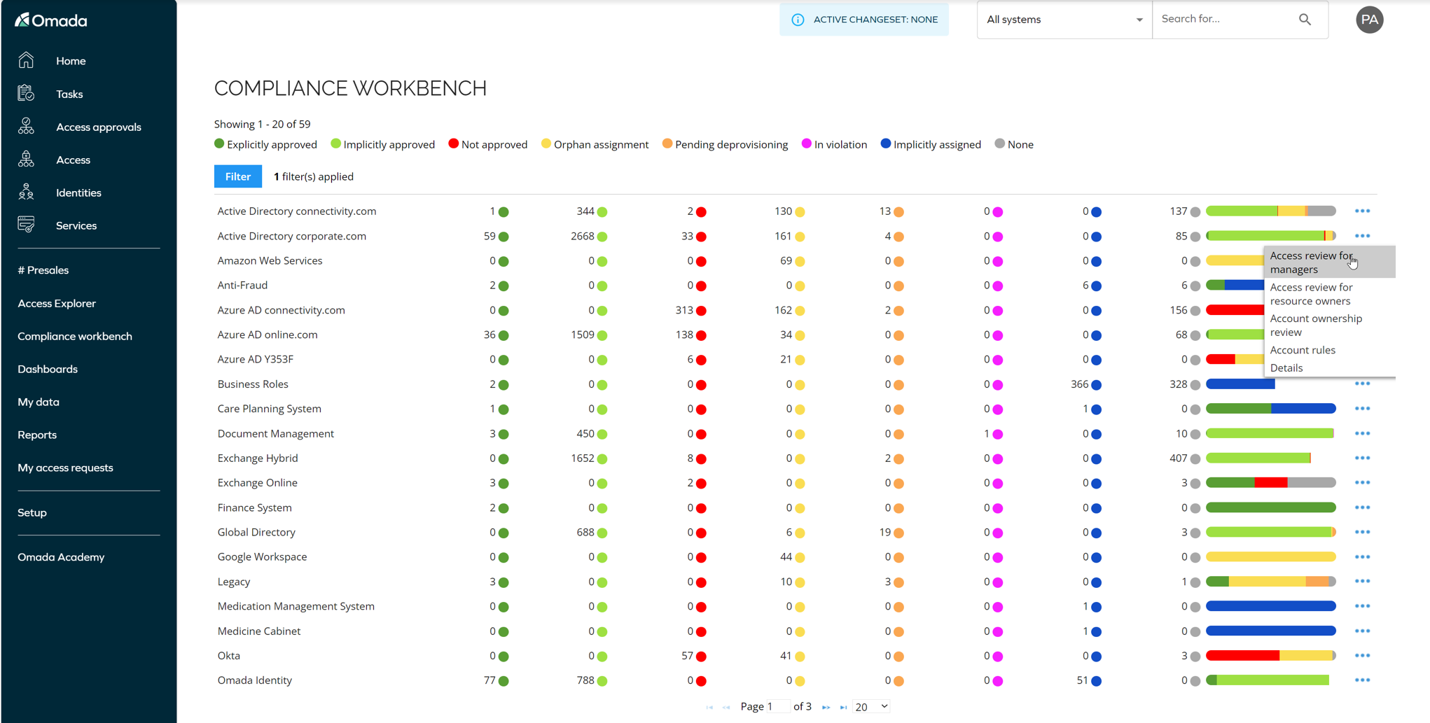Image resolution: width=1430 pixels, height=723 pixels.
Task: Click Explicitly approved green legend dot
Action: click(x=219, y=143)
